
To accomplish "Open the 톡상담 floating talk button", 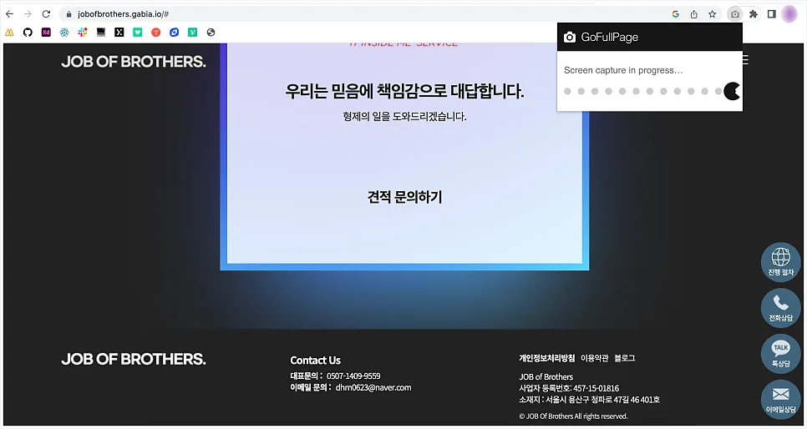I will click(781, 353).
